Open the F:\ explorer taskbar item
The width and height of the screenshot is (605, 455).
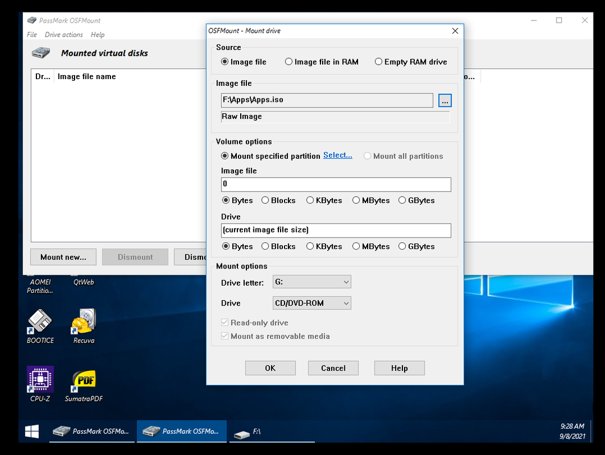pos(272,431)
